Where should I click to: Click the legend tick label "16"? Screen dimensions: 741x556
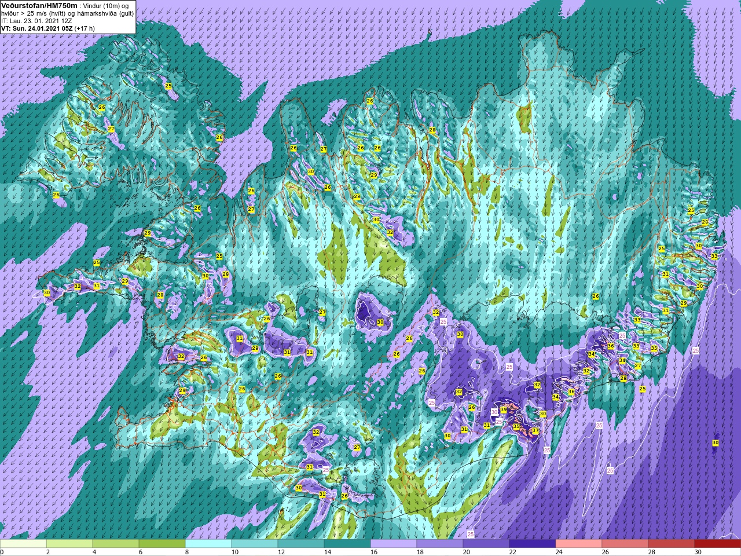click(374, 552)
